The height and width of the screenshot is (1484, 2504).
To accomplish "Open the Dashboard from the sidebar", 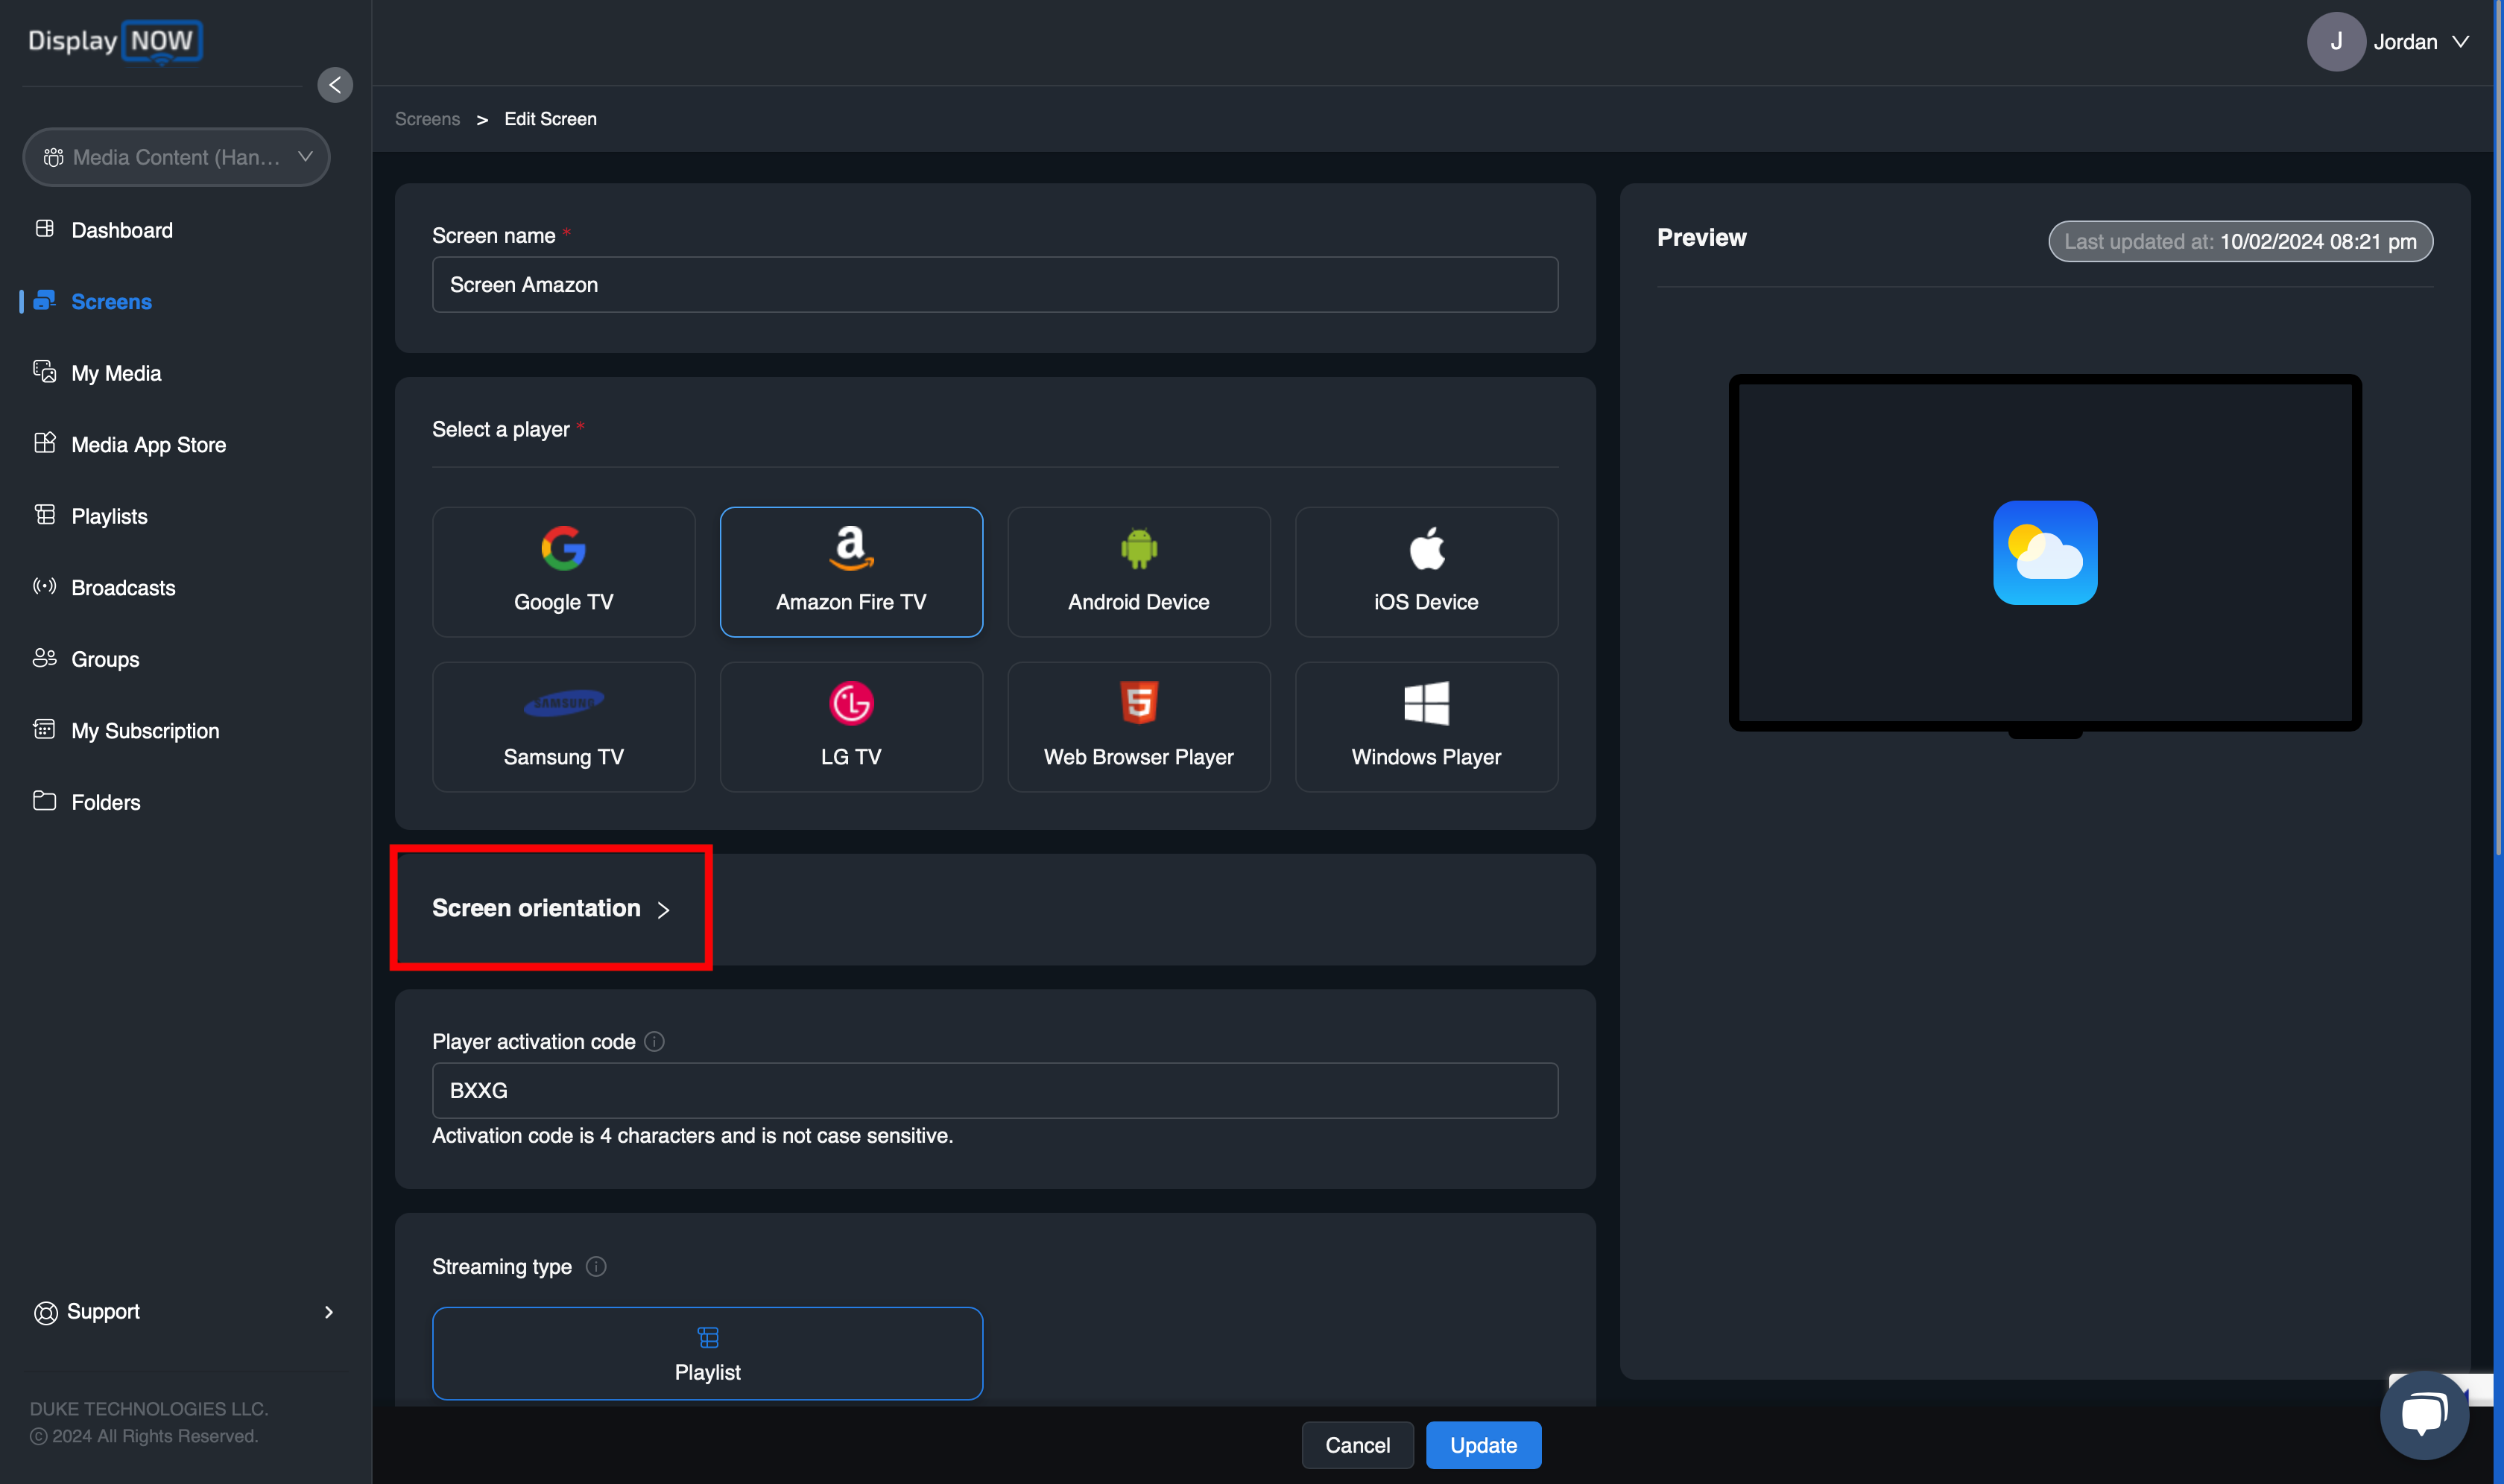I will point(122,230).
